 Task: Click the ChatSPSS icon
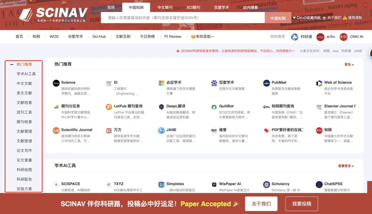(x=319, y=185)
